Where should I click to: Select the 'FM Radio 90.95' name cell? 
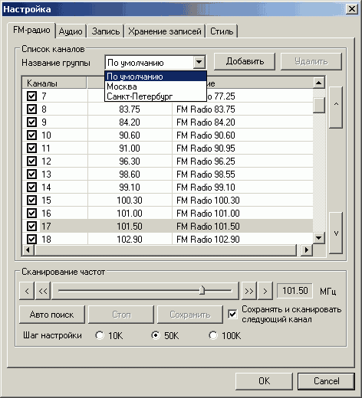[x=242, y=148]
